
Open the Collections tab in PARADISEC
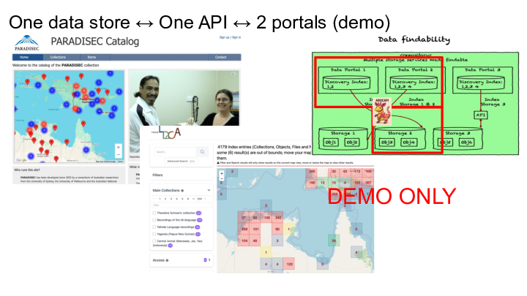58,56
